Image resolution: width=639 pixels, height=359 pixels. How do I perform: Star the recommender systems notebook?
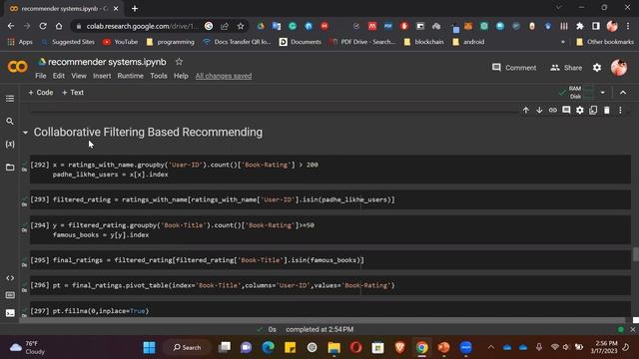click(179, 62)
